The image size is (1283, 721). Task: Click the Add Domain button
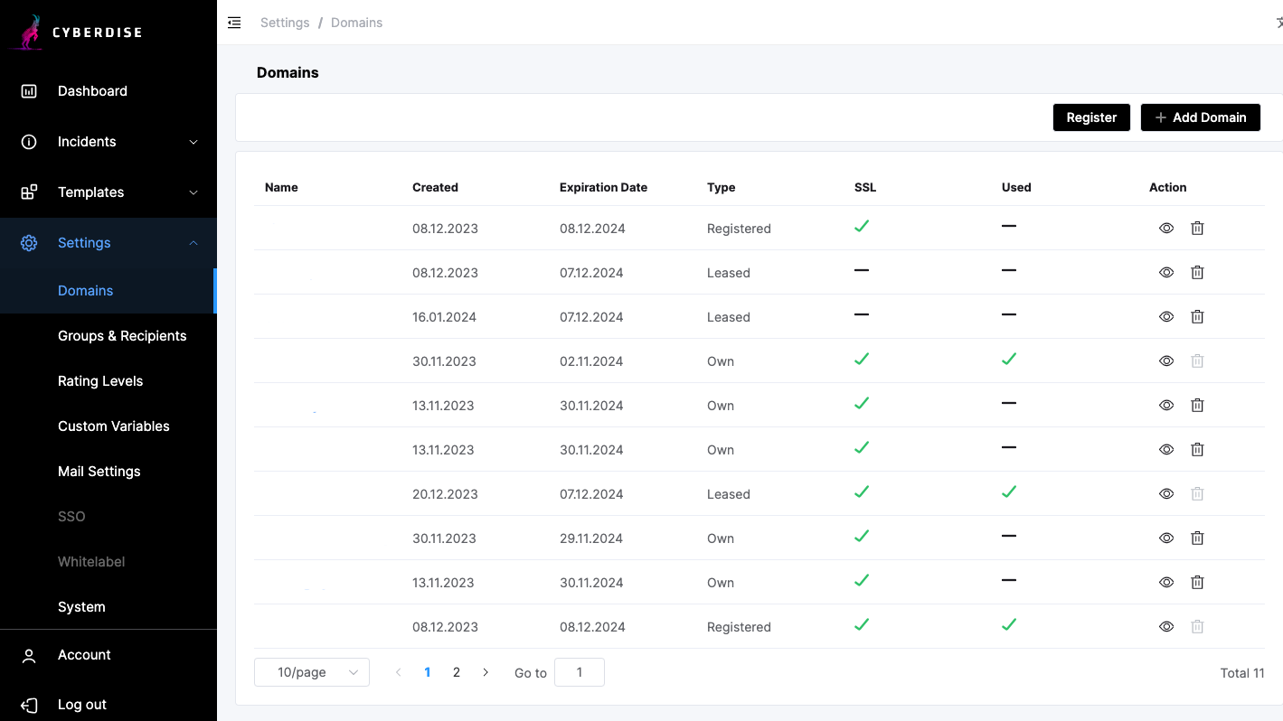(1201, 117)
